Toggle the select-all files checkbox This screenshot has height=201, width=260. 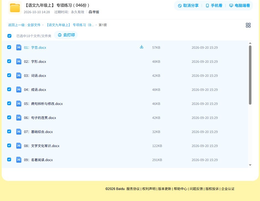tap(9, 36)
